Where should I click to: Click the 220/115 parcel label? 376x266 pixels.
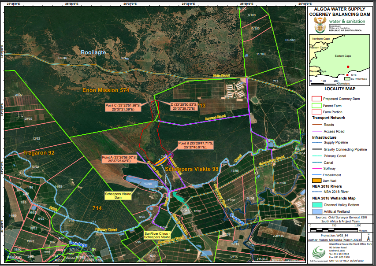tap(278, 236)
